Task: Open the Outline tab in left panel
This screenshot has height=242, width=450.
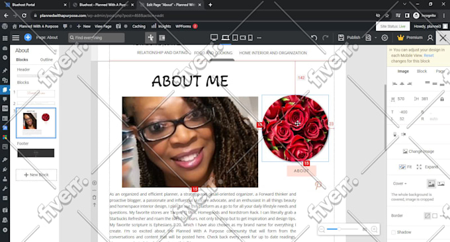Action: pyautogui.click(x=46, y=60)
